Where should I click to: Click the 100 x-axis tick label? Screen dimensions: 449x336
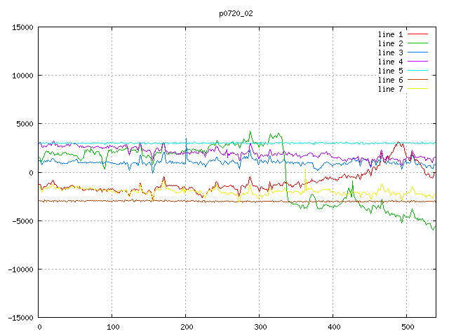(x=112, y=326)
